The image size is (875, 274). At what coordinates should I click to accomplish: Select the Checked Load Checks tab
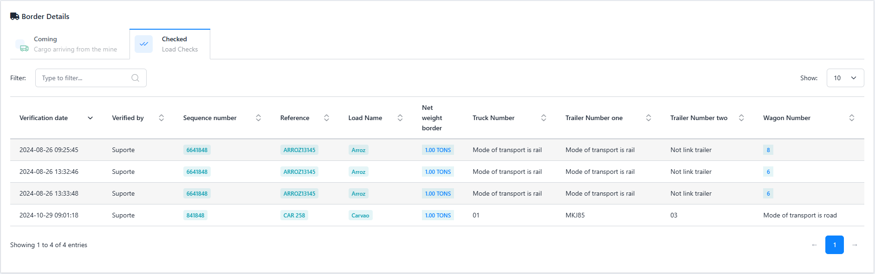(170, 44)
